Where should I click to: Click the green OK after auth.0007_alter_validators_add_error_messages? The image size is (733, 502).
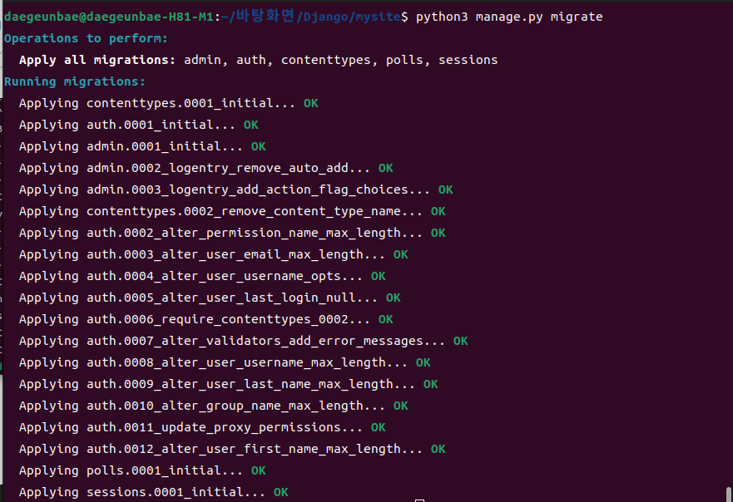coord(460,341)
